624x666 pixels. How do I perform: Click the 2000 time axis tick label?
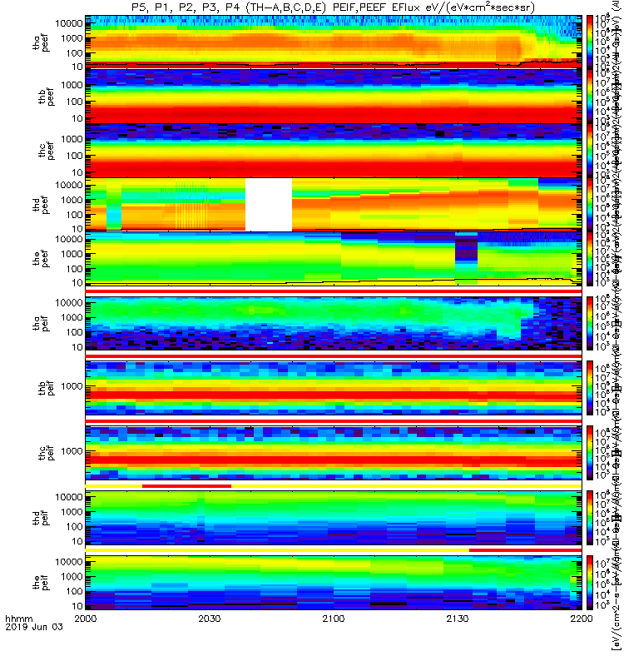[86, 619]
